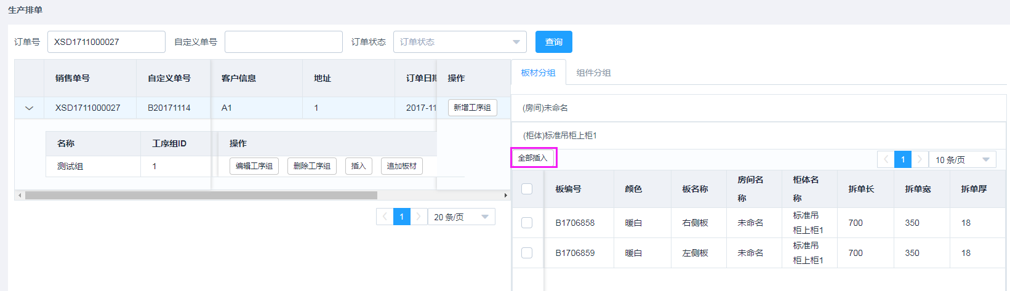
Task: Click the next page arrow in board pagination
Action: pyautogui.click(x=920, y=159)
